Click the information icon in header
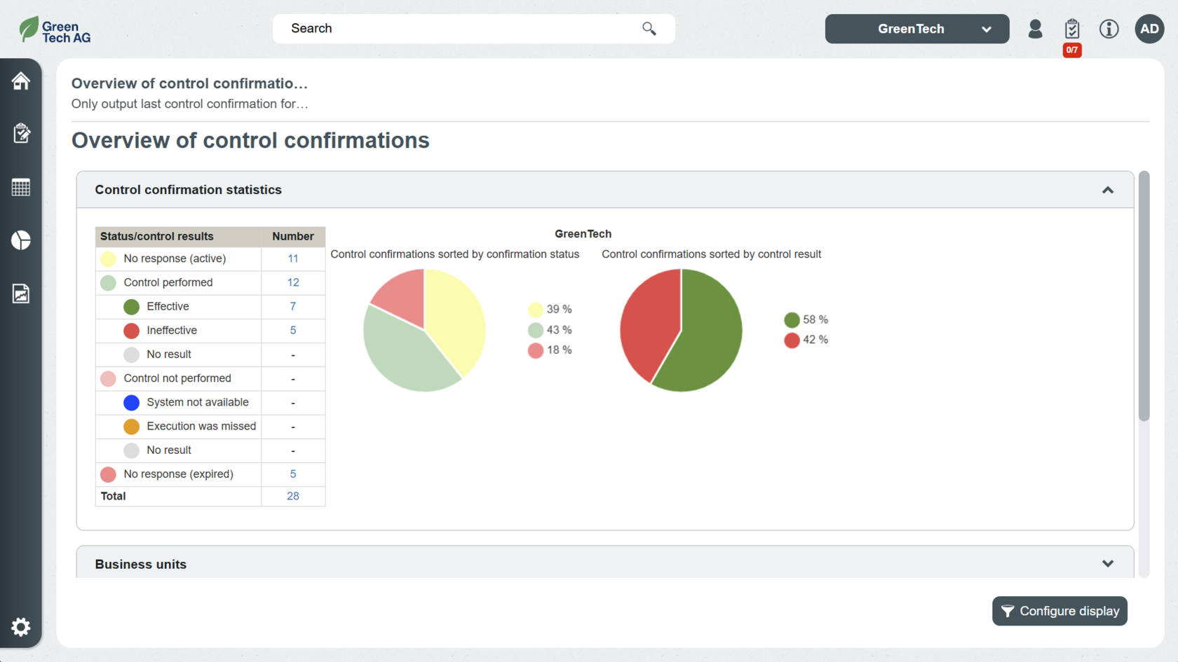The height and width of the screenshot is (662, 1178). [1109, 29]
